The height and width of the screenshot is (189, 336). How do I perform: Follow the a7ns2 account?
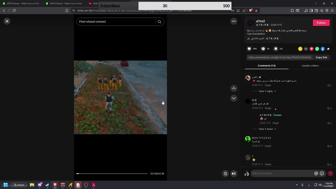click(x=321, y=23)
